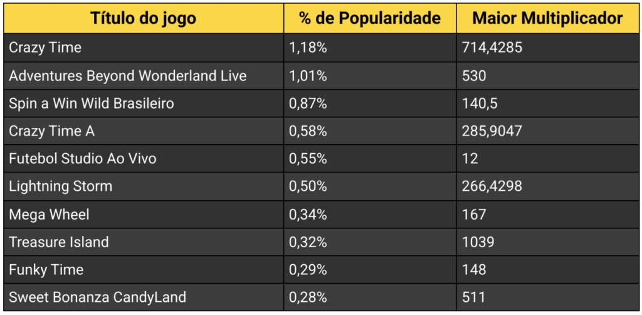The width and height of the screenshot is (642, 315).
Task: Select the 714,4285 multiplier value
Action: pyautogui.click(x=491, y=48)
